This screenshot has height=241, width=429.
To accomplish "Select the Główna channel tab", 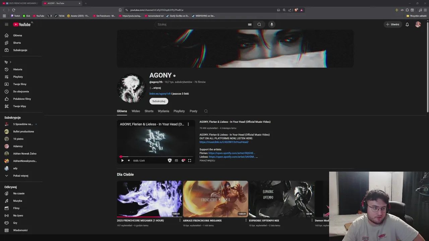I will [122, 111].
